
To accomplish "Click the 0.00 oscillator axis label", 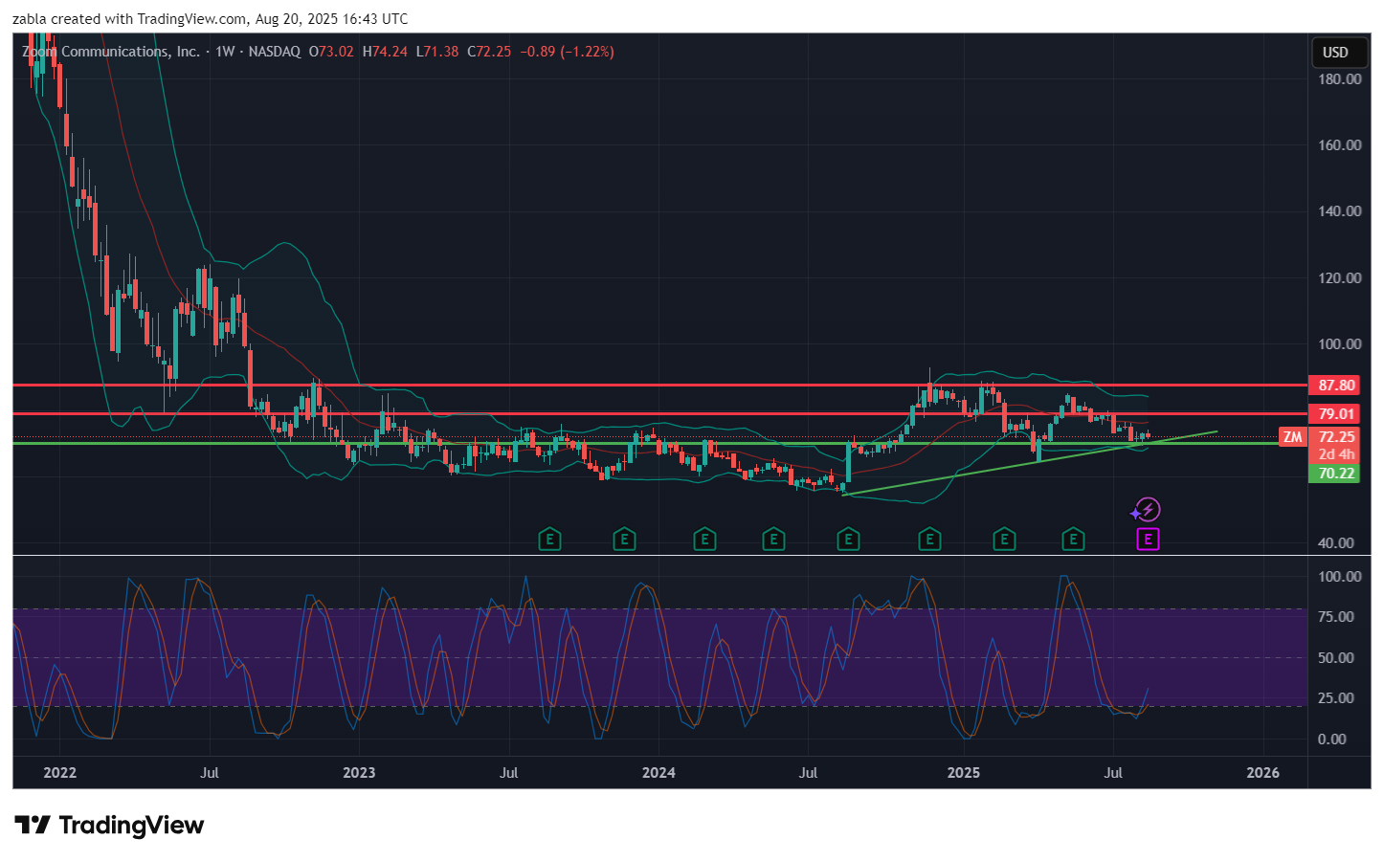I will pyautogui.click(x=1332, y=740).
